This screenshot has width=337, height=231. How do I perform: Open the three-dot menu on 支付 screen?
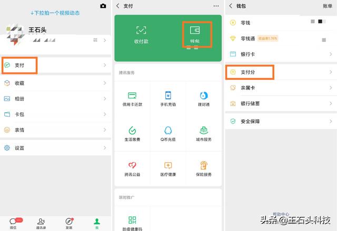(216, 6)
